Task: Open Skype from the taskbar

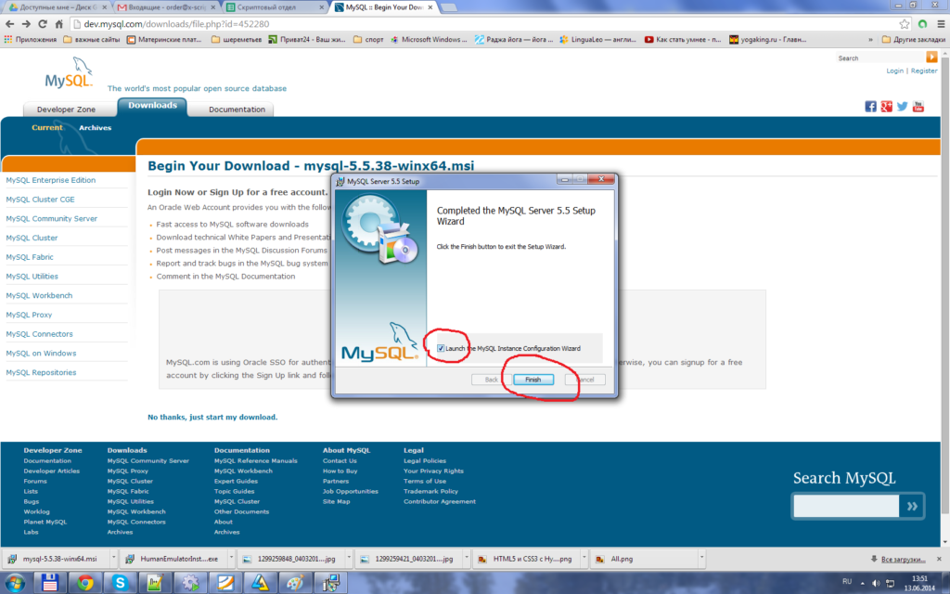Action: (120, 583)
